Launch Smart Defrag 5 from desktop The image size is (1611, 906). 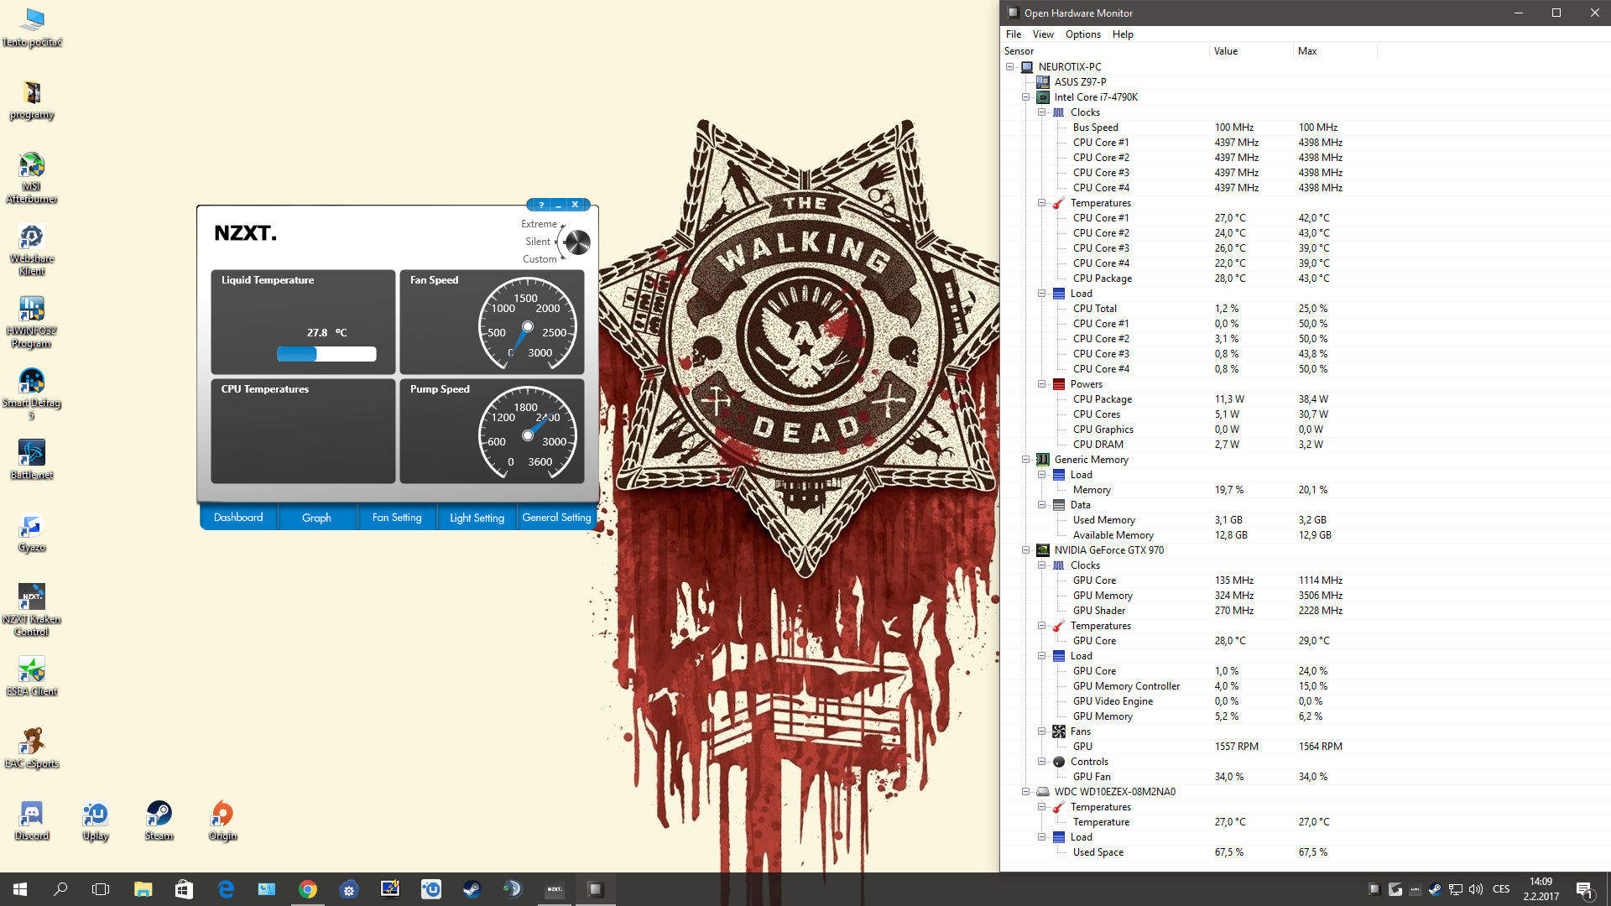point(32,393)
